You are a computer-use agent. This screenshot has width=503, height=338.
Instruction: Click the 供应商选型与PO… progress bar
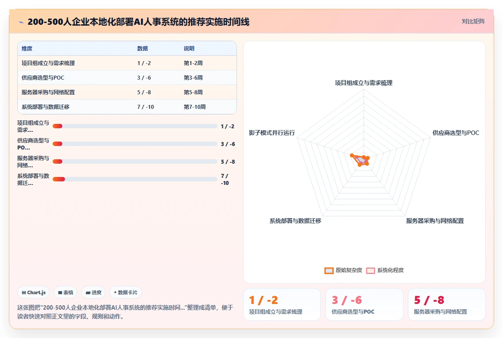pos(135,144)
